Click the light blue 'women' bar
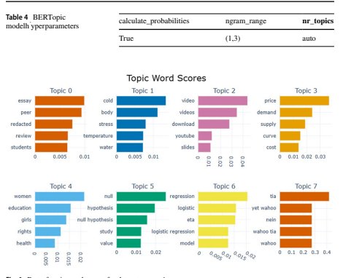The image size is (343, 278). point(60,196)
